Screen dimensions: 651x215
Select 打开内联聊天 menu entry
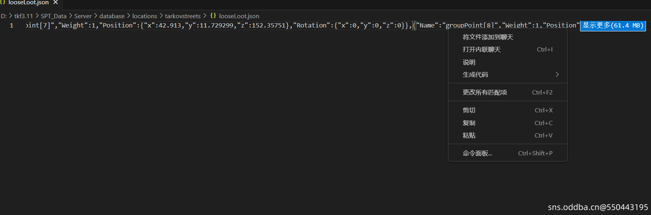[482, 50]
